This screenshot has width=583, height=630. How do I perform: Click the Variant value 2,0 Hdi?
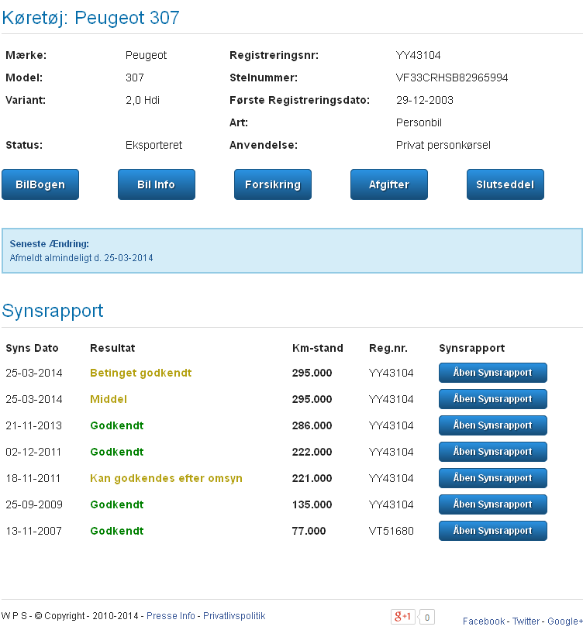coord(143,100)
